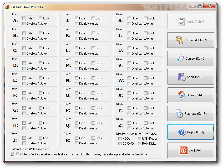Open About (Ctrl+B) button
The image size is (223, 168).
(x=191, y=77)
